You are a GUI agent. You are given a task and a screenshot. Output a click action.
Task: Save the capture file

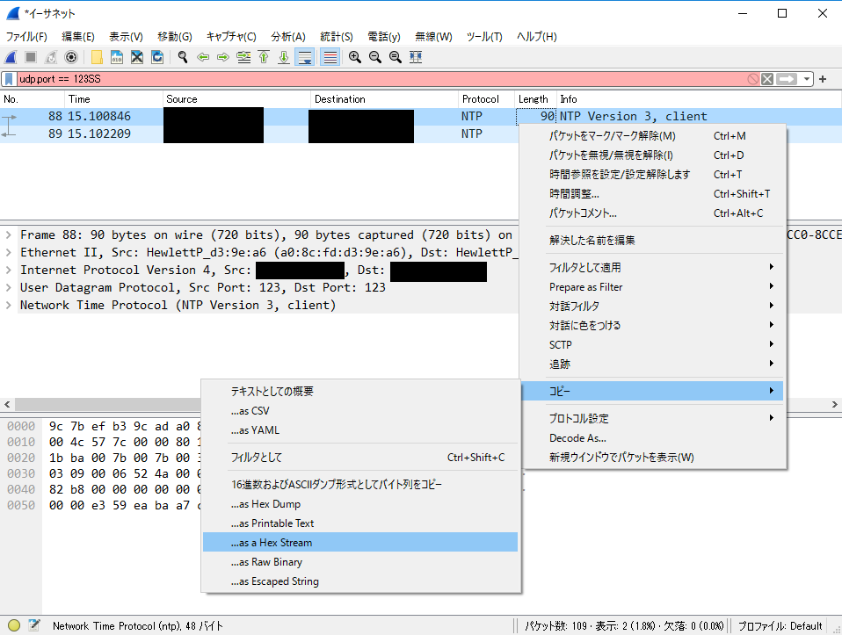click(x=117, y=57)
